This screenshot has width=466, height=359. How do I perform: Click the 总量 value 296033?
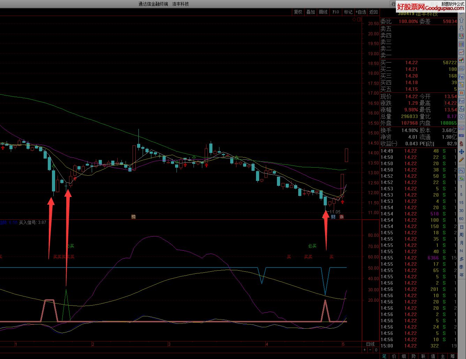pyautogui.click(x=409, y=116)
